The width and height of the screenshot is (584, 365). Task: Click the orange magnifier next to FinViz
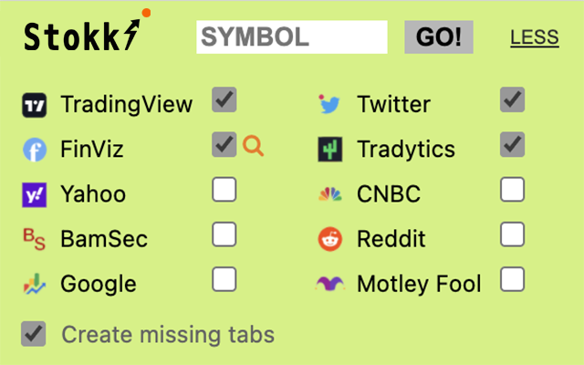pos(254,146)
